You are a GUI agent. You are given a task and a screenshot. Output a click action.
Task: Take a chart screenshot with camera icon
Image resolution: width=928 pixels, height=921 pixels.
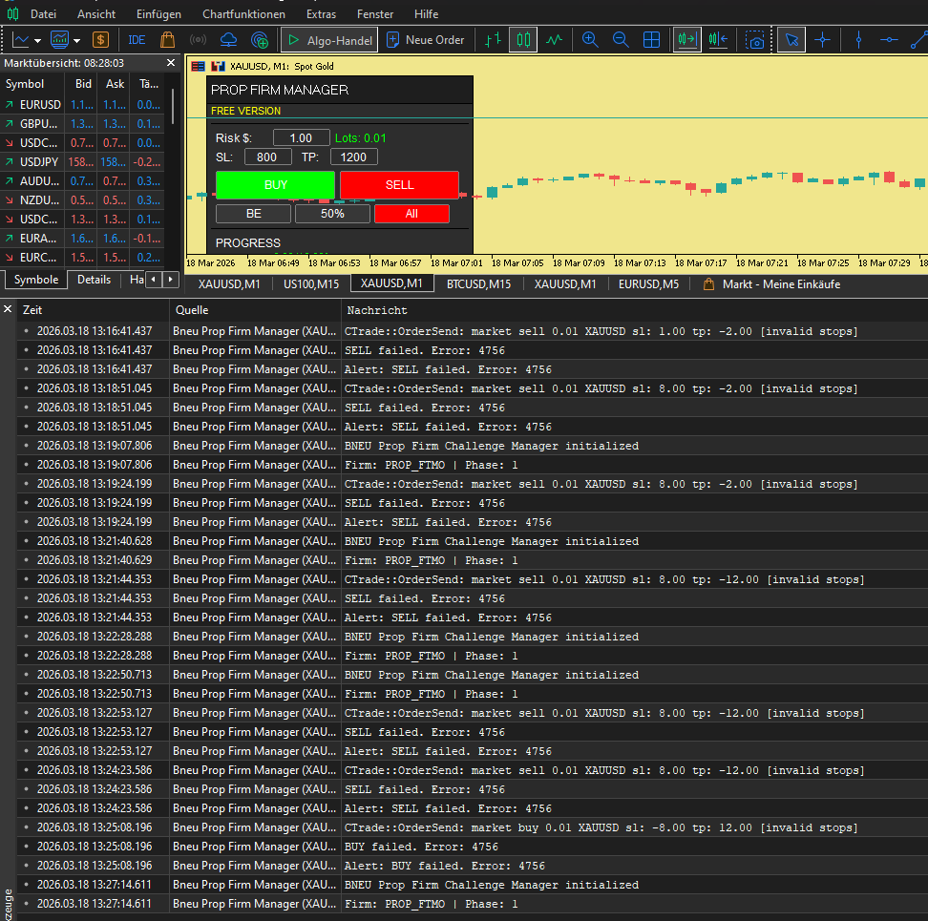pos(755,40)
